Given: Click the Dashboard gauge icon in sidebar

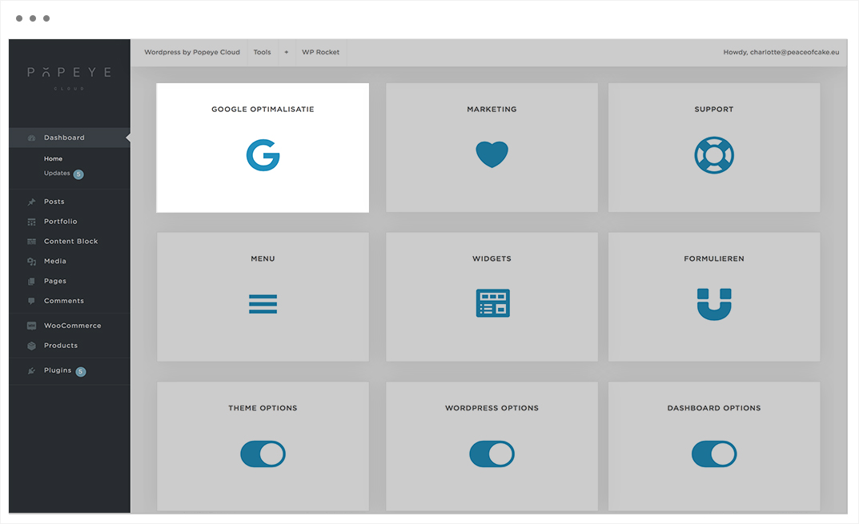Looking at the screenshot, I should point(31,138).
